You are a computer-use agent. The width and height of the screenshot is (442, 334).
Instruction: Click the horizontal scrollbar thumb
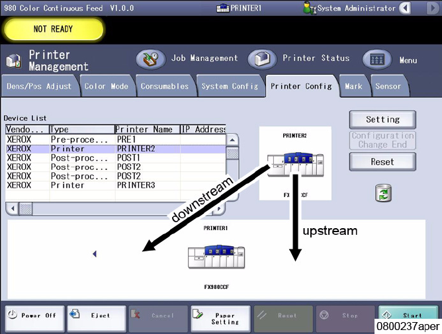pyautogui.click(x=26, y=209)
